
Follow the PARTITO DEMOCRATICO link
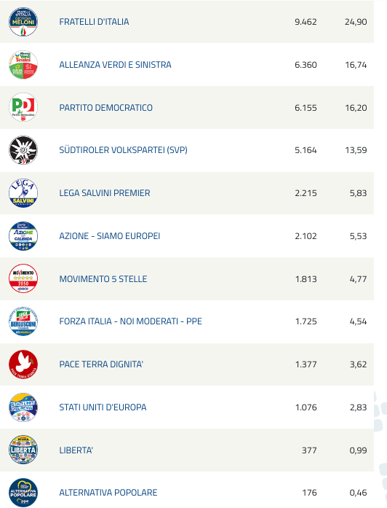click(105, 108)
